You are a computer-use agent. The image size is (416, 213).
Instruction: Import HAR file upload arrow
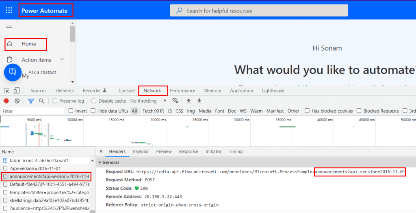(x=188, y=101)
